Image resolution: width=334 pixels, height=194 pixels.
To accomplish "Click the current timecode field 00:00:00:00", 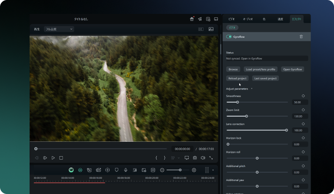I will click(182, 149).
